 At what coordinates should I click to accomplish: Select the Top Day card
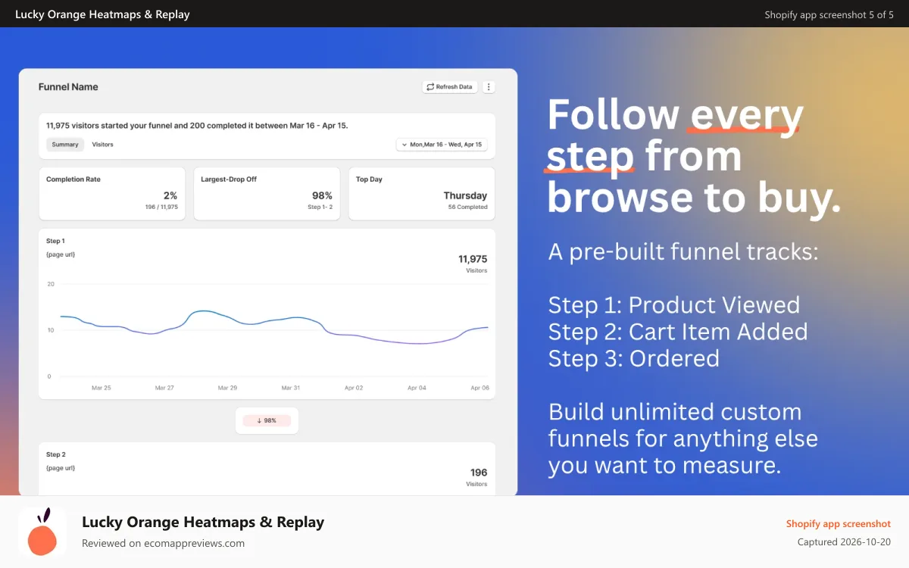tap(422, 194)
